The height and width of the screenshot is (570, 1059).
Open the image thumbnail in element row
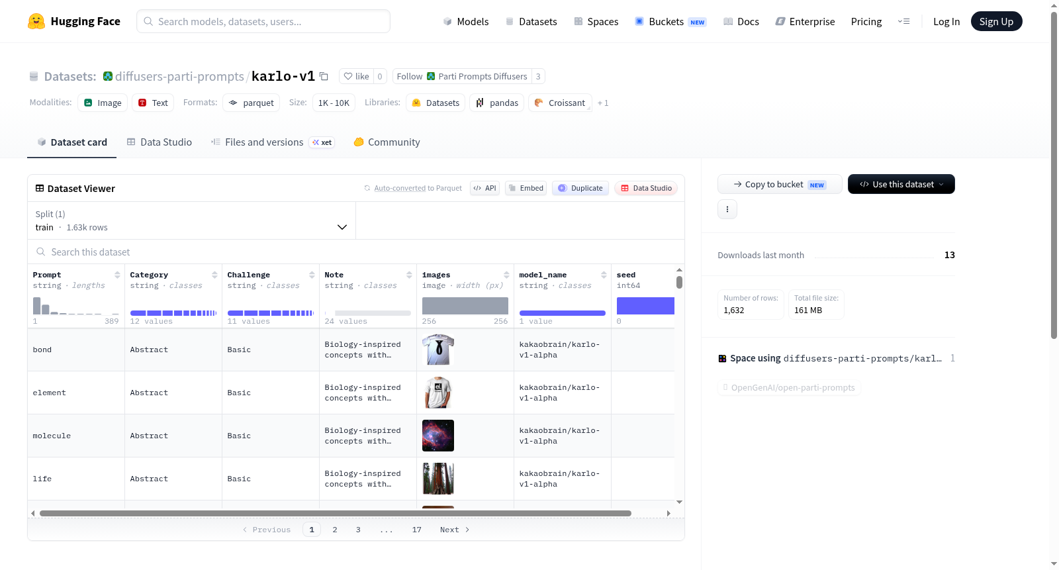[x=438, y=393]
